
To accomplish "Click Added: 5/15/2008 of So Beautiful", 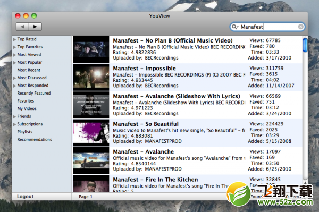I will point(270,141).
